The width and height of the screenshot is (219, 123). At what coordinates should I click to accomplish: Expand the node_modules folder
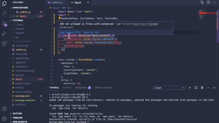tap(23, 41)
